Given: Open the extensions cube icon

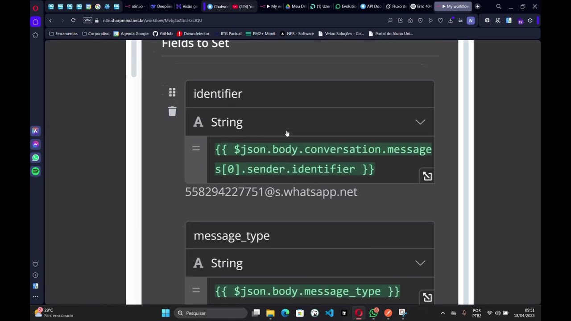Looking at the screenshot, I should pyautogui.click(x=530, y=21).
